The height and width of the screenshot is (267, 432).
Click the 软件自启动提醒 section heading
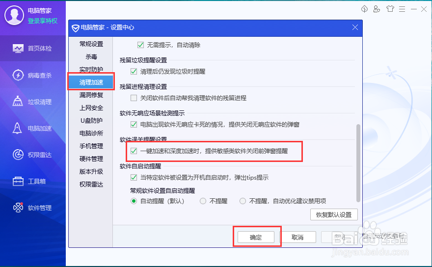(140, 166)
